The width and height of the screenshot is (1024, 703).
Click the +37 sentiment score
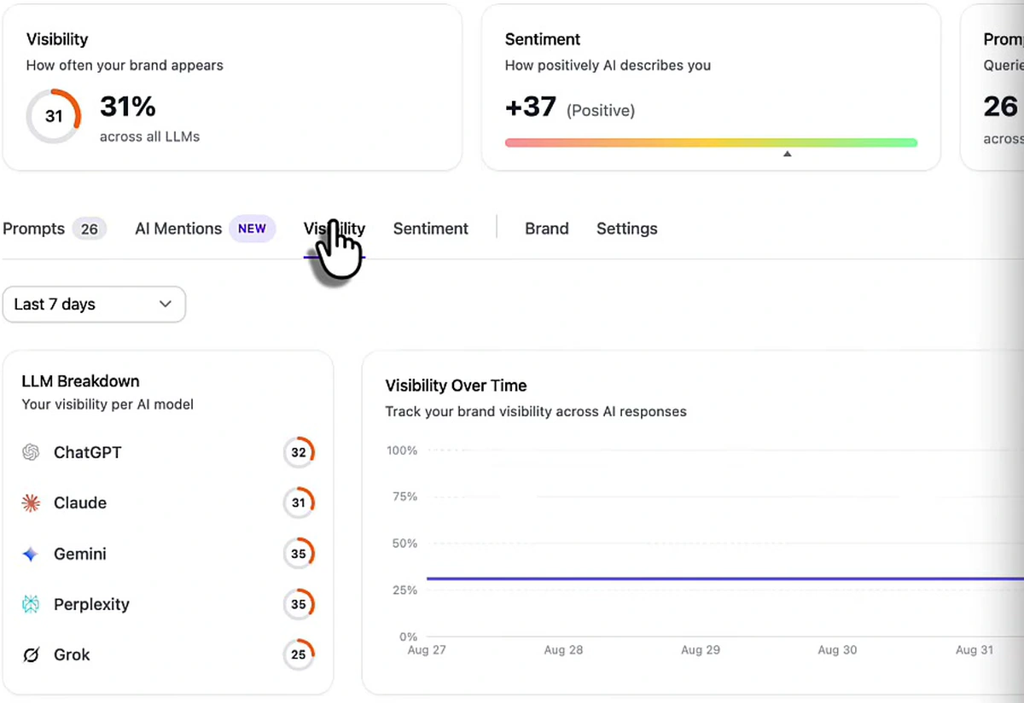point(531,107)
